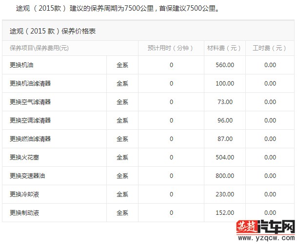Click the 材料费（元）column header
298x244 pixels.
[x=224, y=48]
